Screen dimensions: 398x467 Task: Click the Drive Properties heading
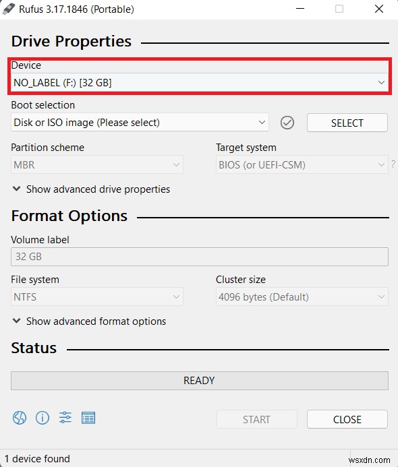point(72,41)
